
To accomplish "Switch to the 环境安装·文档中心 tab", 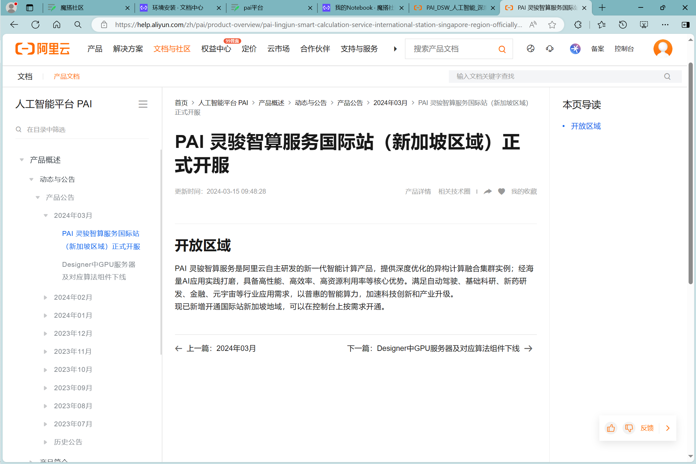I will [180, 8].
